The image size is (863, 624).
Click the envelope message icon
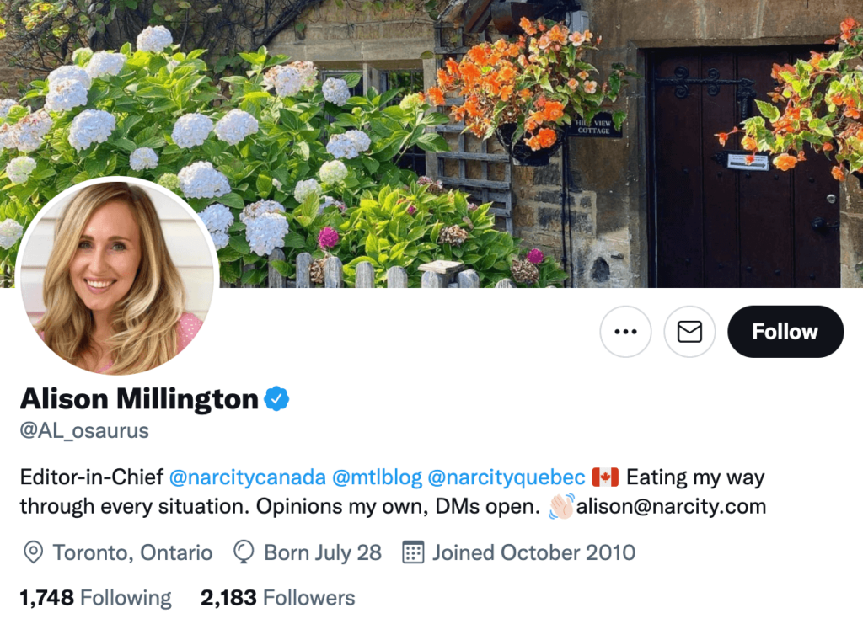pyautogui.click(x=689, y=332)
